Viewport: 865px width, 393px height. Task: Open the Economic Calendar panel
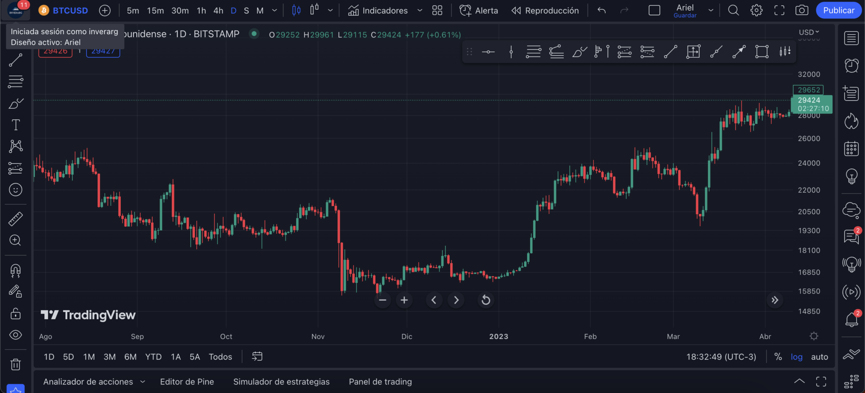pyautogui.click(x=852, y=148)
